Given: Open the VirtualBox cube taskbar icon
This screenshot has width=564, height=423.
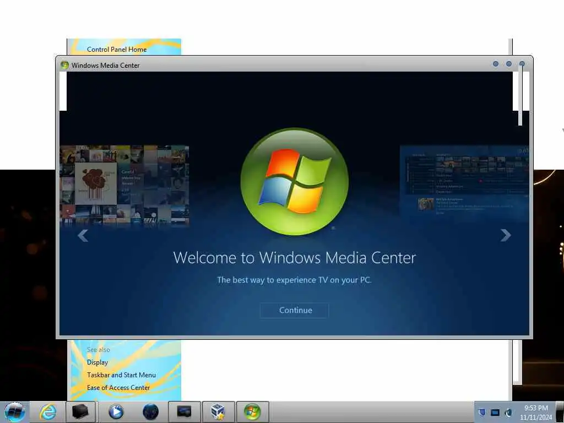Looking at the screenshot, I should click(218, 412).
